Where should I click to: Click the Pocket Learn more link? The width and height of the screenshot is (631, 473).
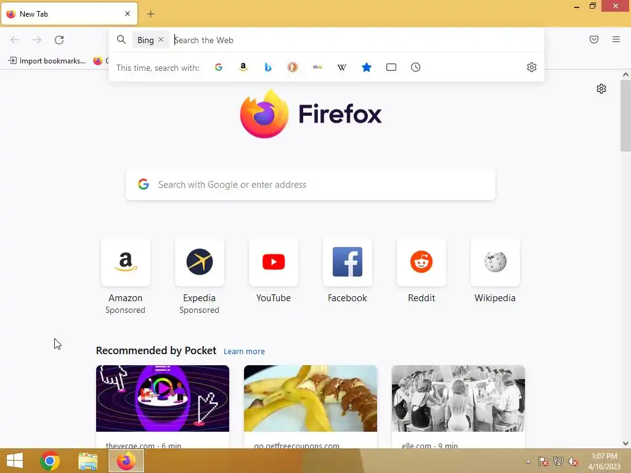point(244,352)
